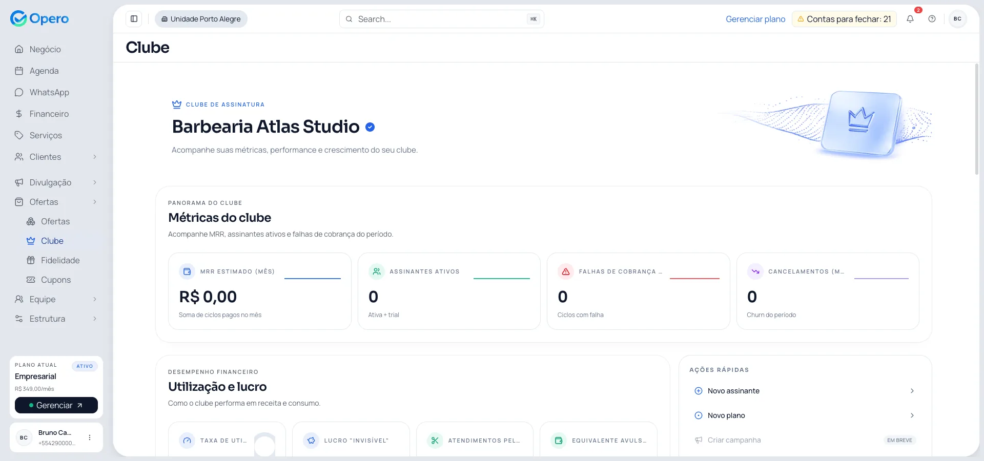Click Novo assinante quick action
Image resolution: width=984 pixels, height=461 pixels.
tap(805, 391)
